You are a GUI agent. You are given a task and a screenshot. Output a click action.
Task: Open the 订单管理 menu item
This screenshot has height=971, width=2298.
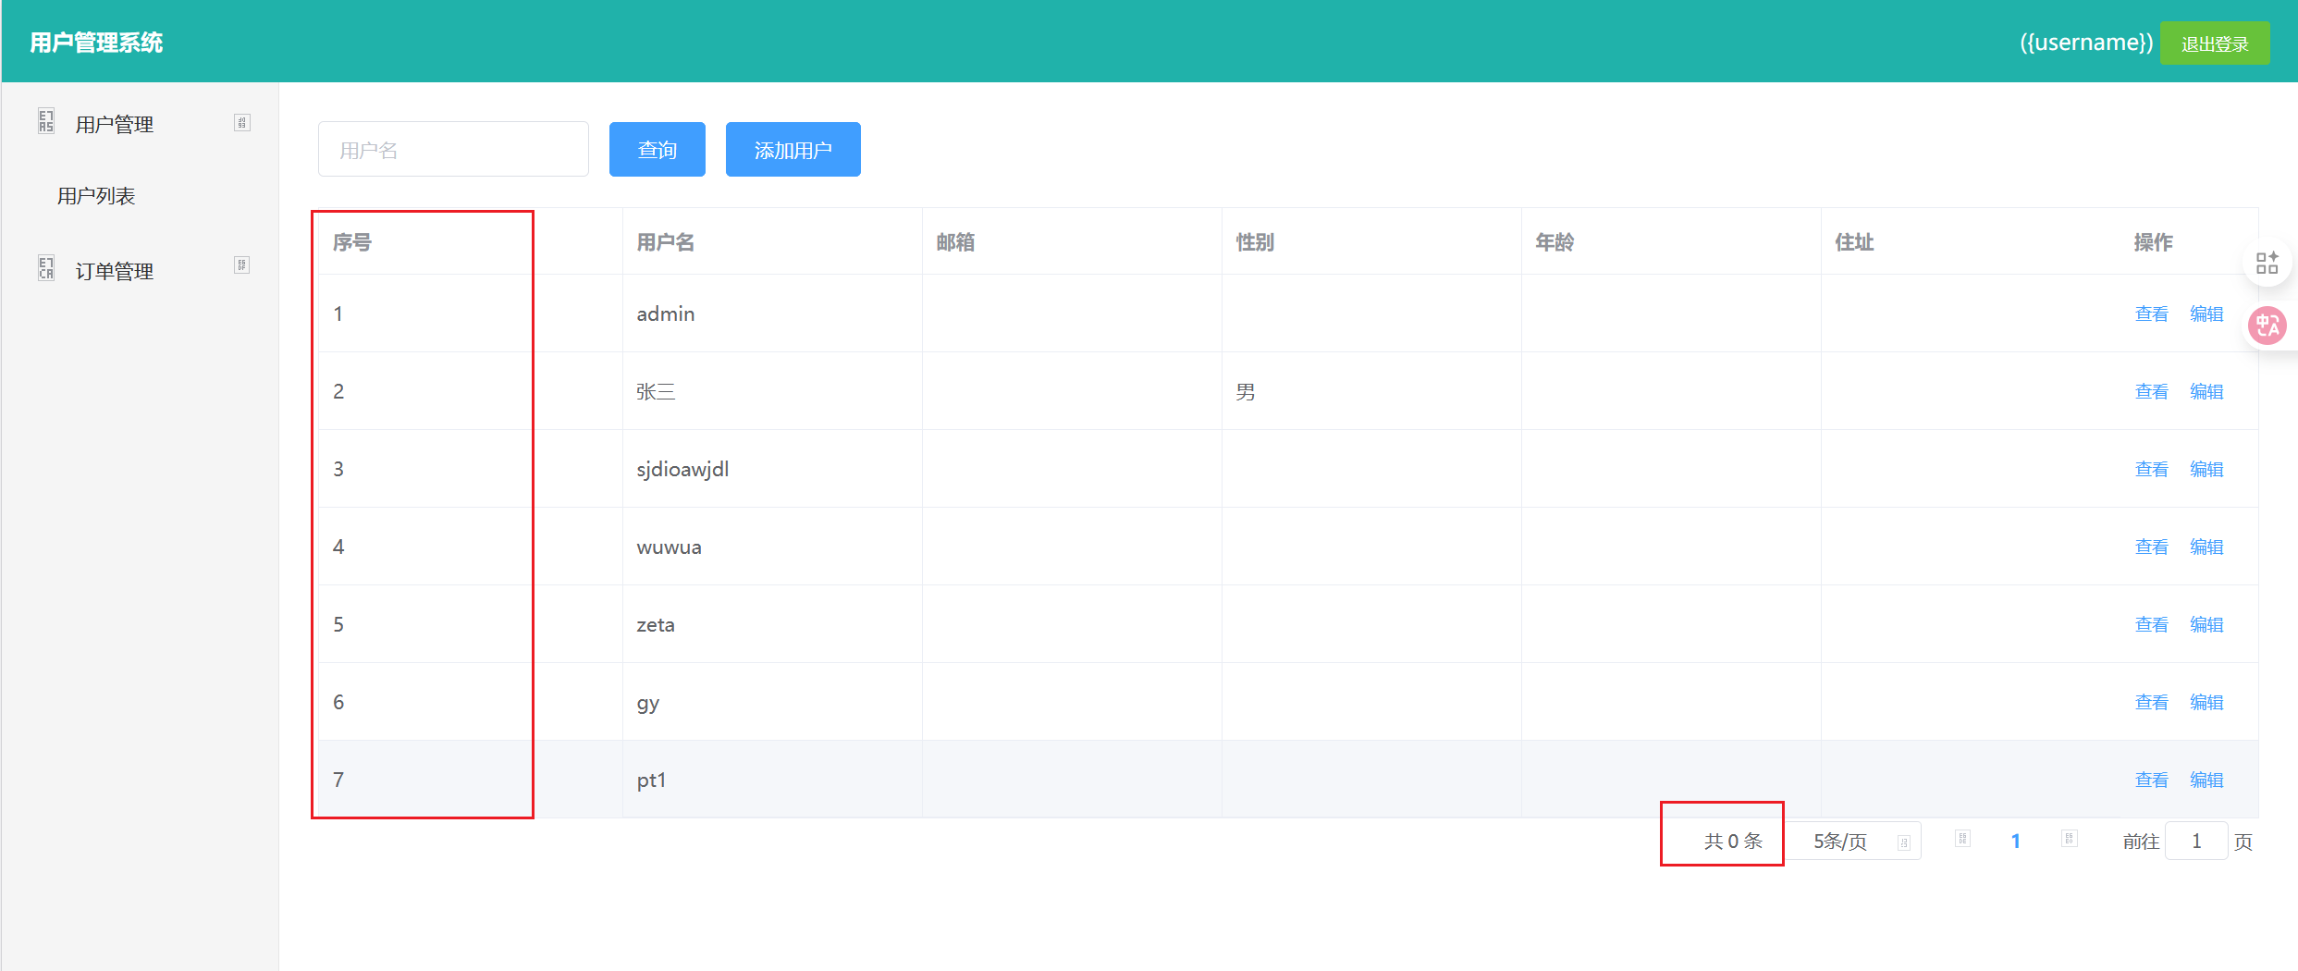click(x=115, y=271)
